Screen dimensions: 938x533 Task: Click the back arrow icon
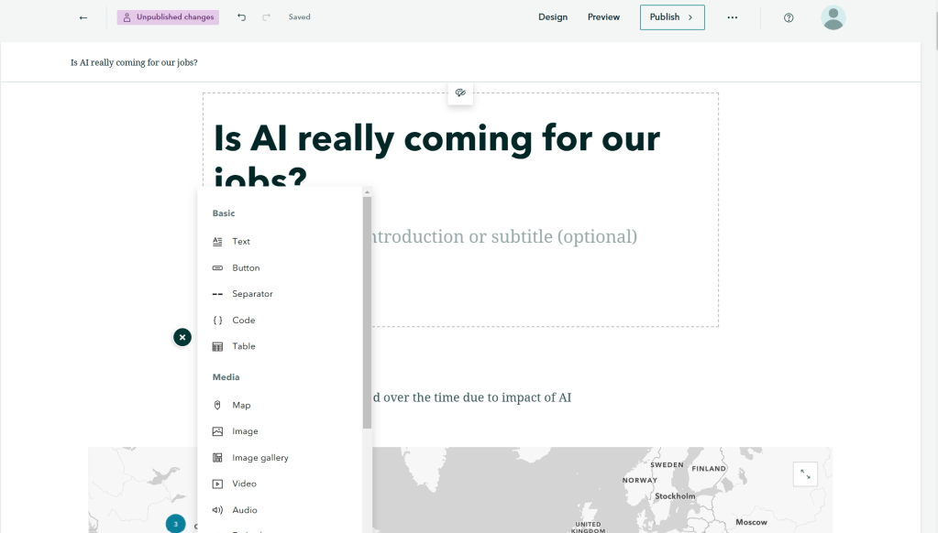(x=83, y=17)
